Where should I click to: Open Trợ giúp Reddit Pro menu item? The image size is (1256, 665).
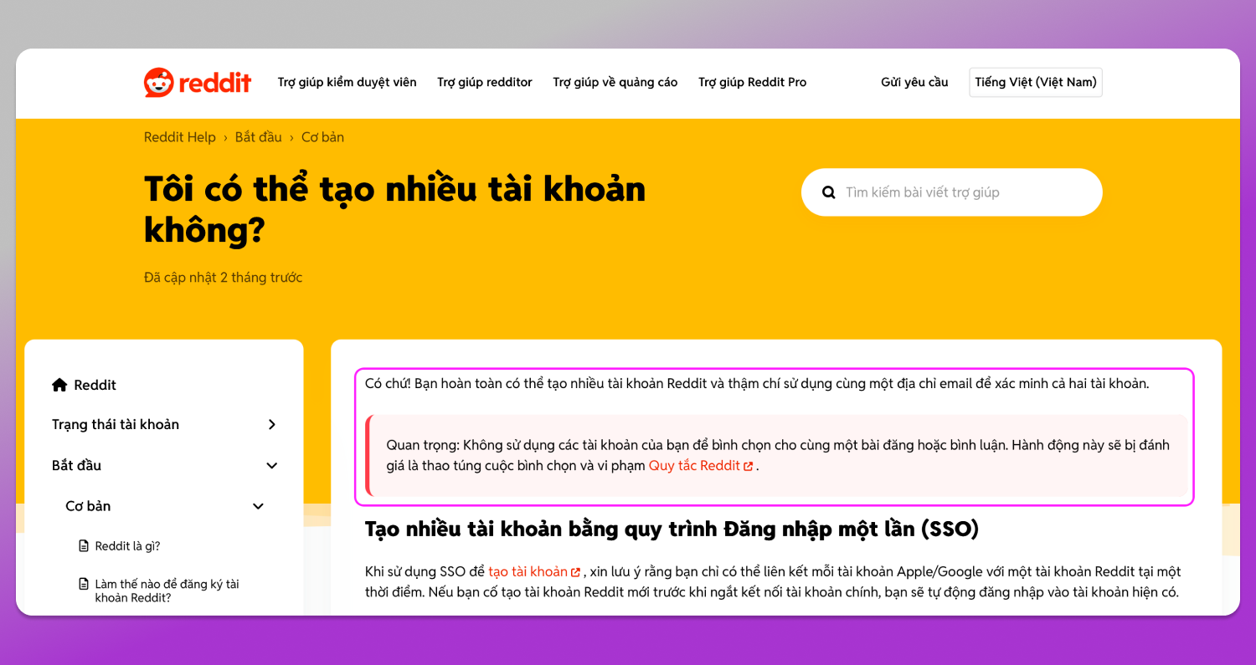[753, 82]
